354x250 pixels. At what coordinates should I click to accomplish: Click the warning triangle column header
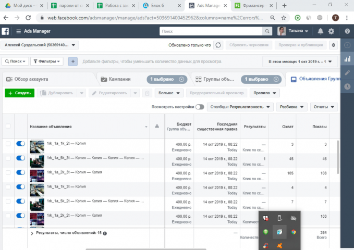point(157,126)
